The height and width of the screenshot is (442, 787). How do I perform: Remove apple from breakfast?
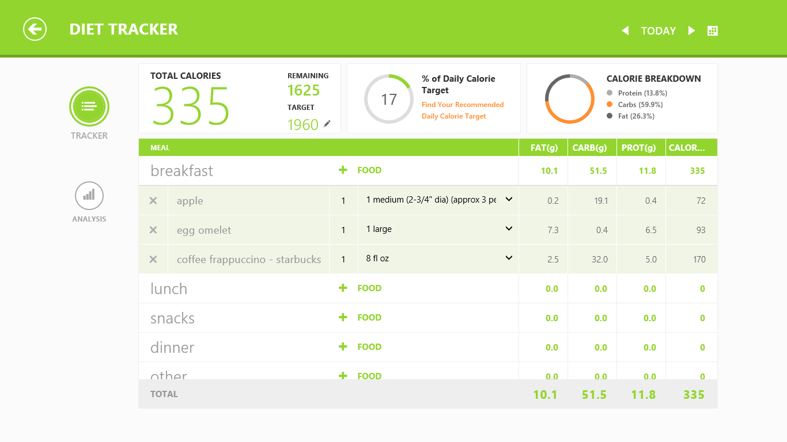pos(153,201)
